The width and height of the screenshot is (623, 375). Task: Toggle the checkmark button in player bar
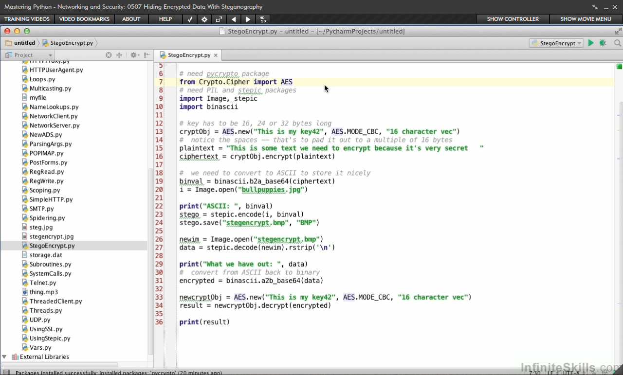[x=190, y=19]
